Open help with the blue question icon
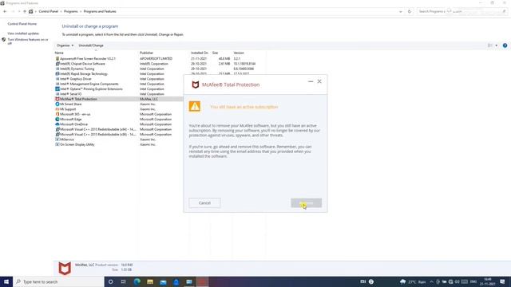 (x=505, y=45)
